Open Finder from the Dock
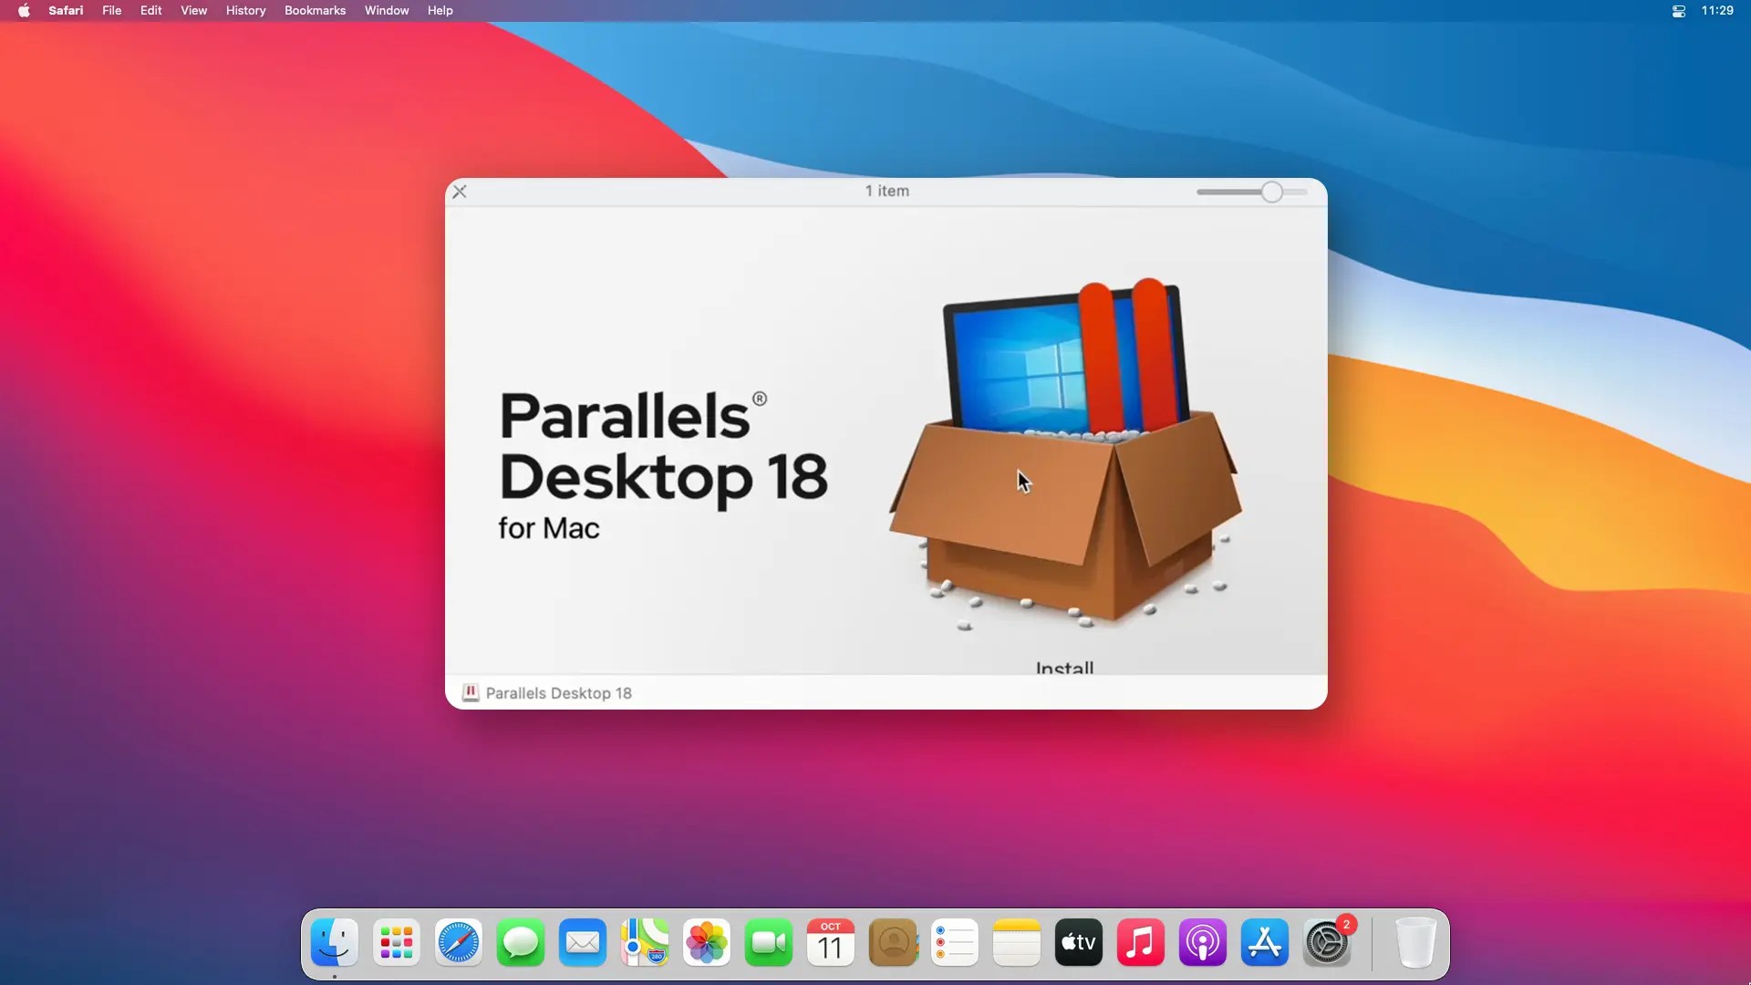1751x985 pixels. [x=334, y=944]
